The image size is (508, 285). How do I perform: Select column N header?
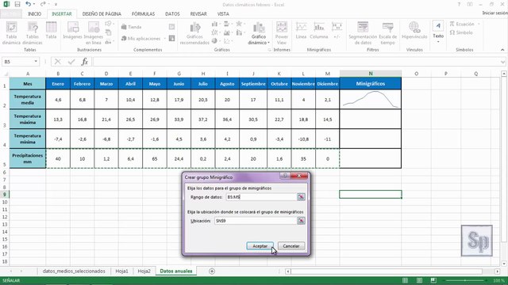point(371,74)
